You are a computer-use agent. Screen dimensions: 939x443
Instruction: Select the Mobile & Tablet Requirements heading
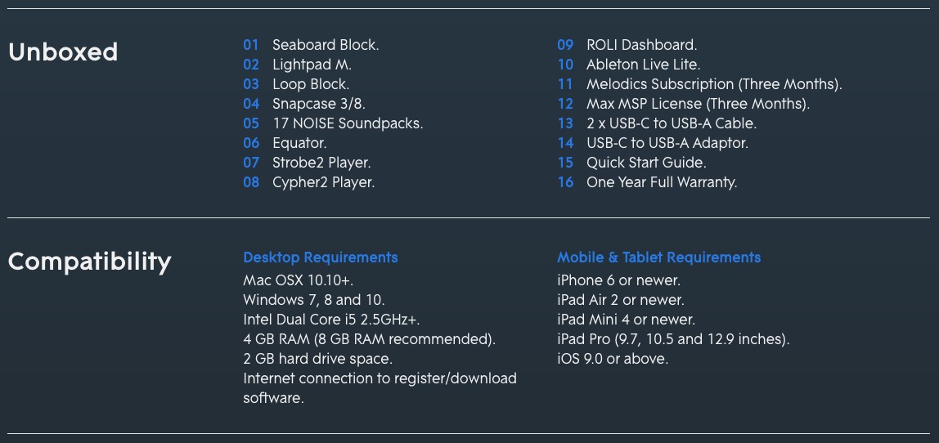(658, 257)
